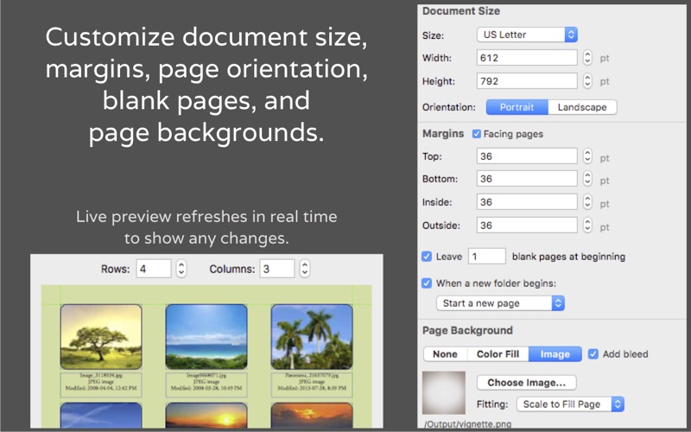The width and height of the screenshot is (691, 432).
Task: Click the Inside margin field
Action: click(527, 202)
